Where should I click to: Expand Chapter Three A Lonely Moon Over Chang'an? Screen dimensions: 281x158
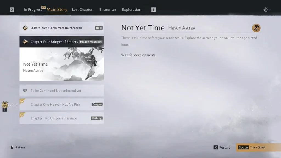(x=62, y=28)
